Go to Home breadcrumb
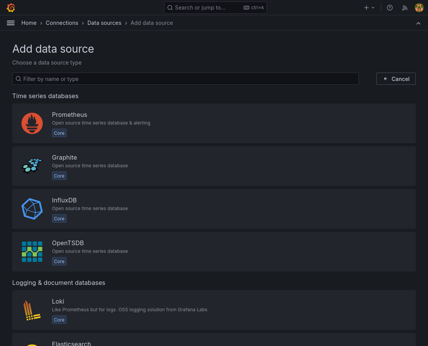The height and width of the screenshot is (346, 428). click(x=29, y=23)
